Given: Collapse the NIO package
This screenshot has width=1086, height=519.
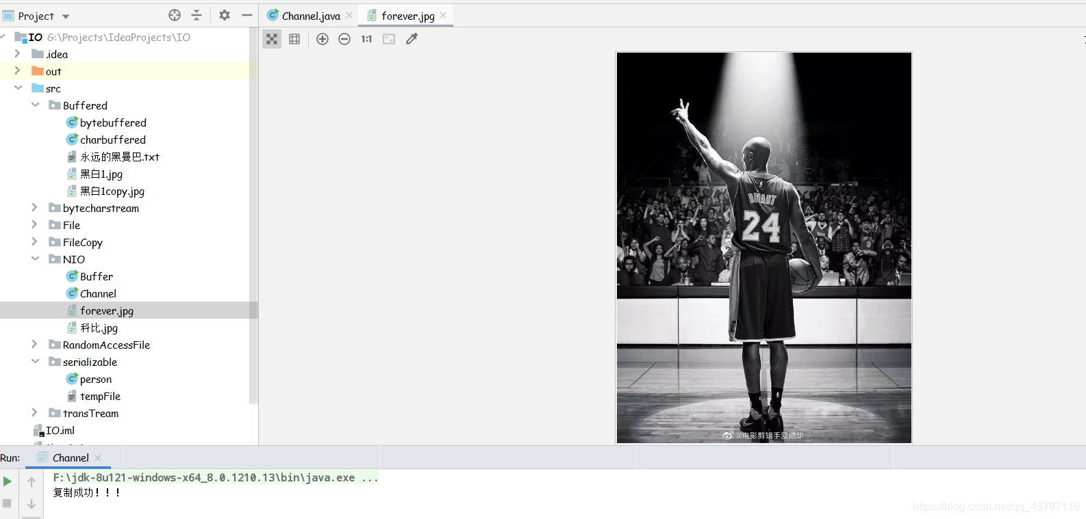Looking at the screenshot, I should coord(35,258).
